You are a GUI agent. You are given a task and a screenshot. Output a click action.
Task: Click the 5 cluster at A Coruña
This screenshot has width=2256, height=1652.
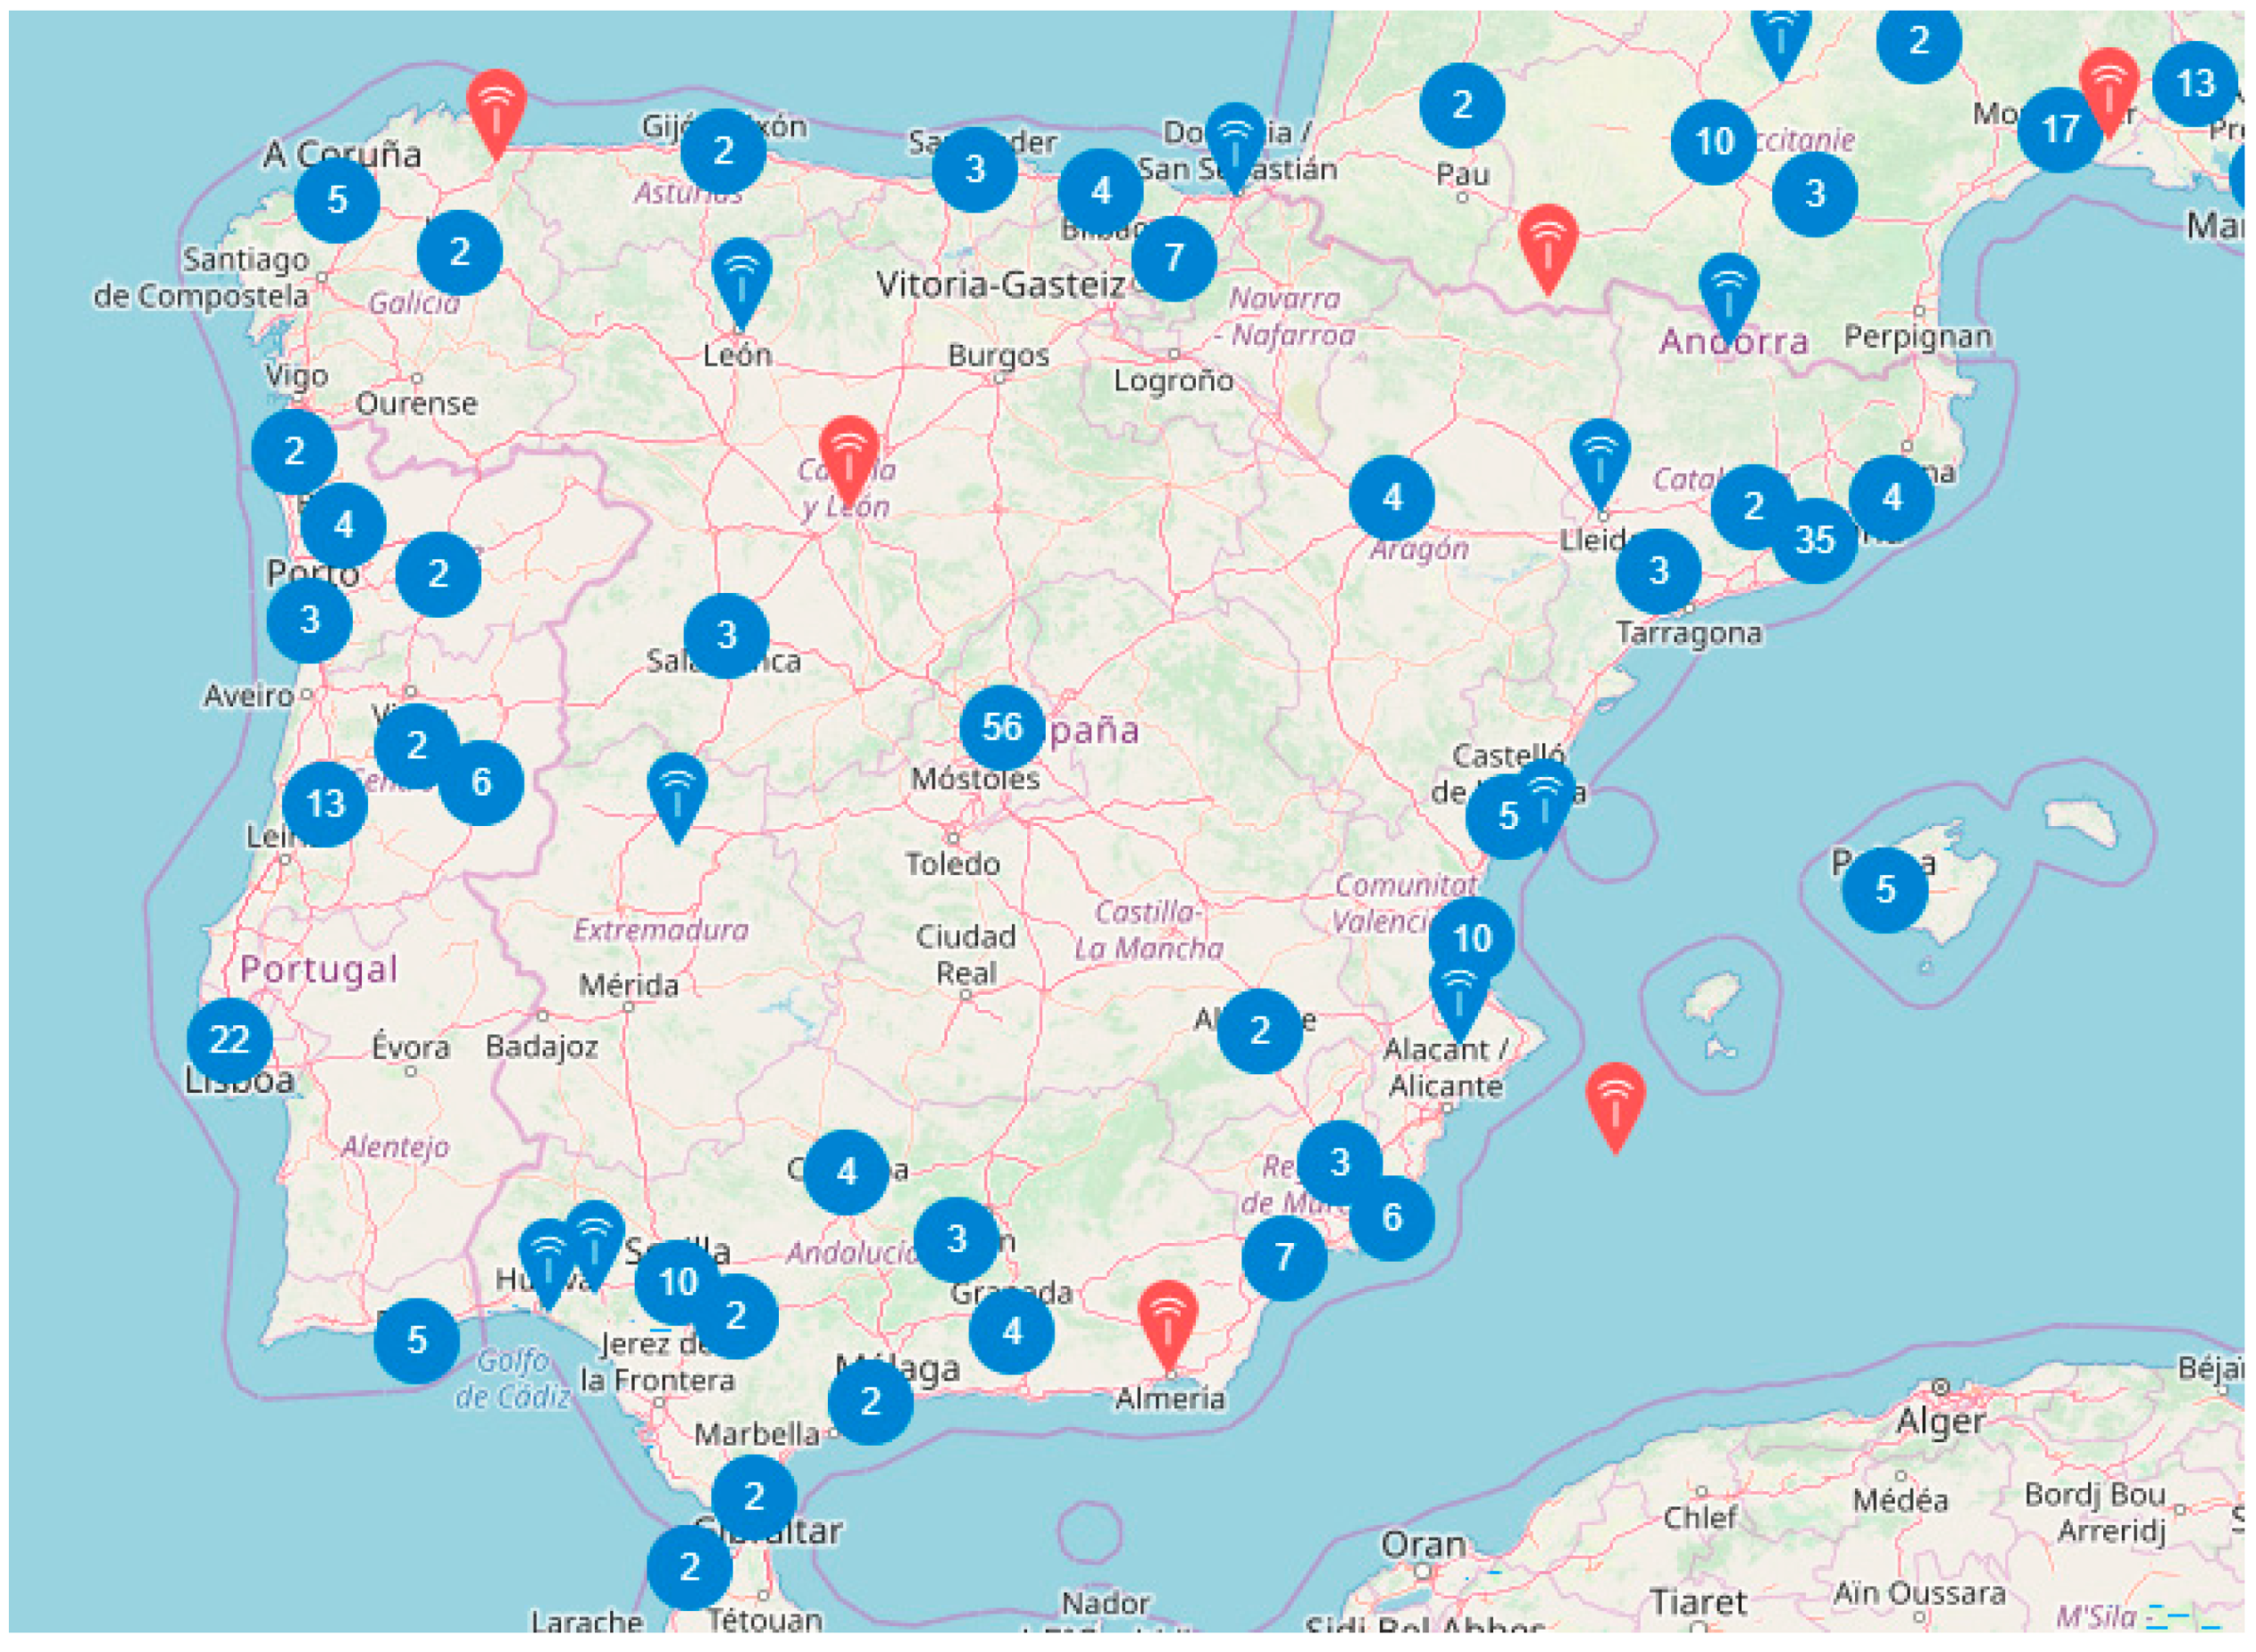point(337,199)
